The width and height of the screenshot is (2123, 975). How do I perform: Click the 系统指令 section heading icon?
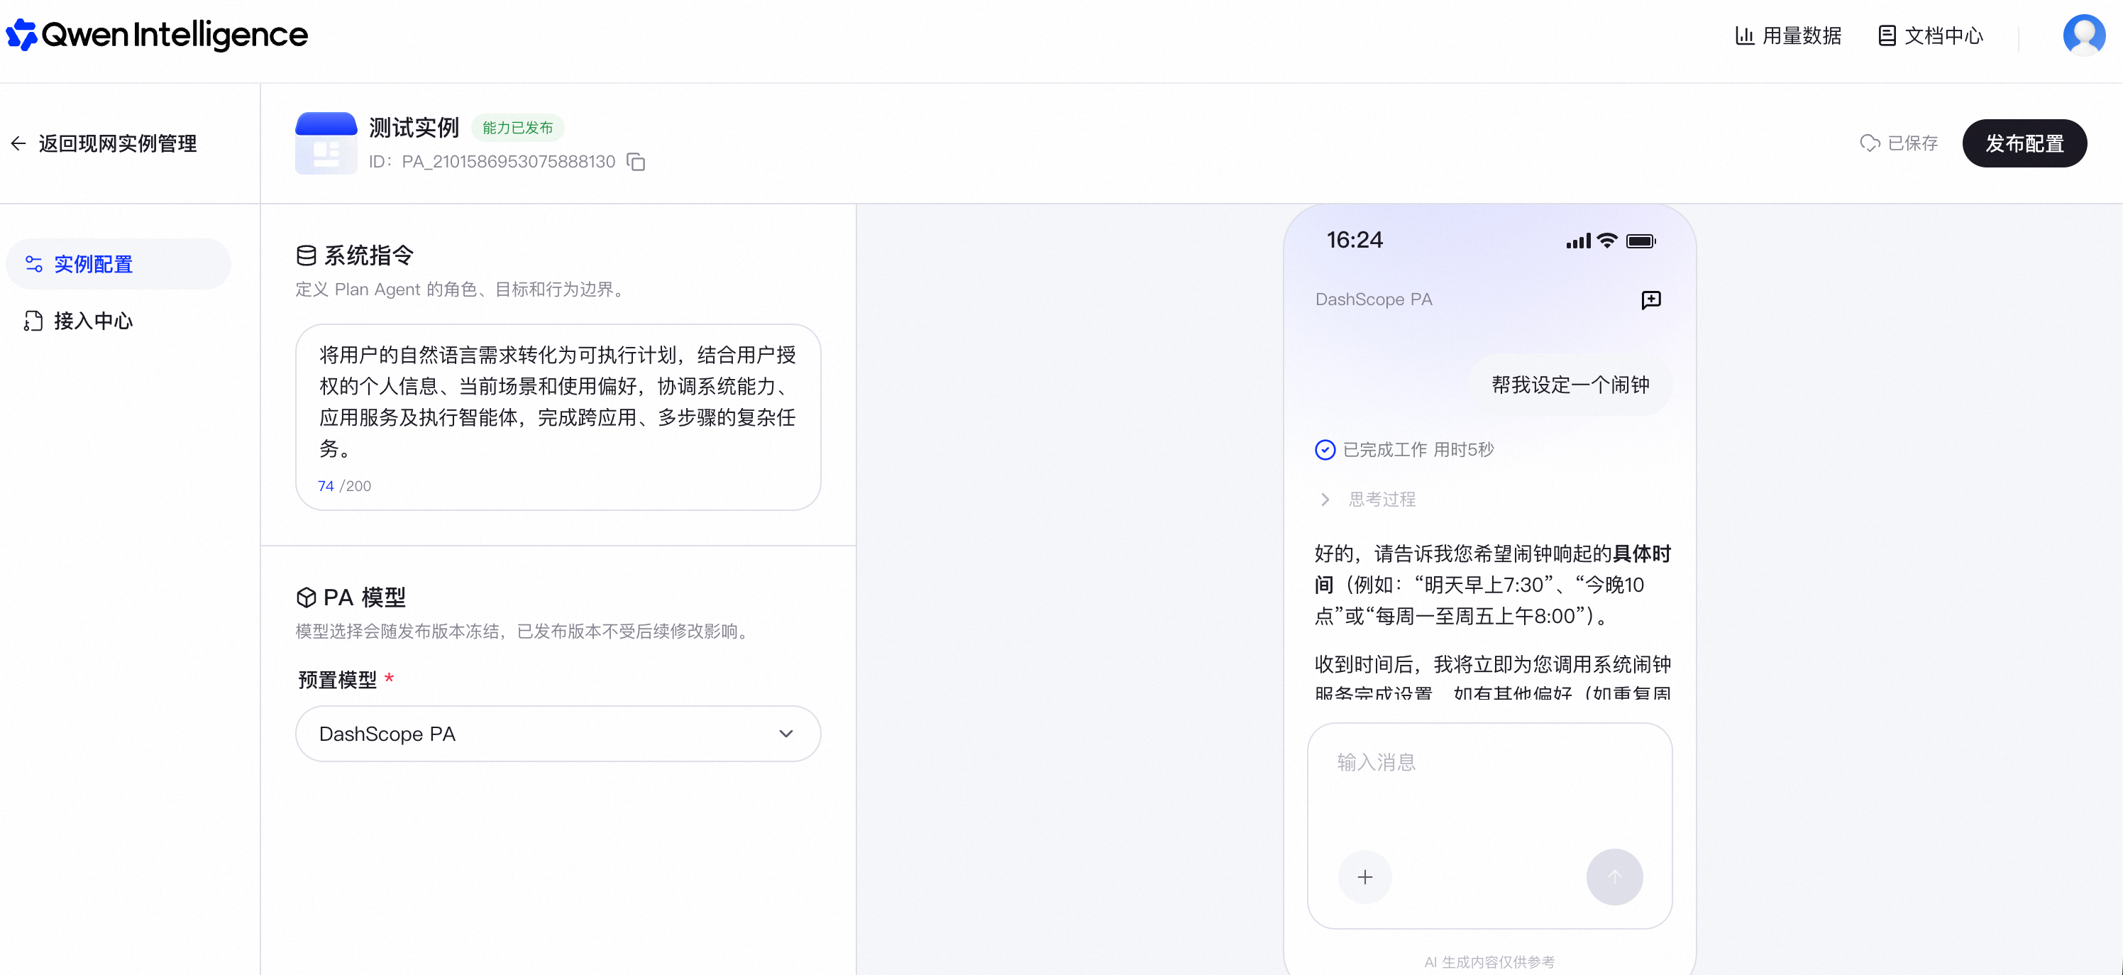pyautogui.click(x=306, y=255)
